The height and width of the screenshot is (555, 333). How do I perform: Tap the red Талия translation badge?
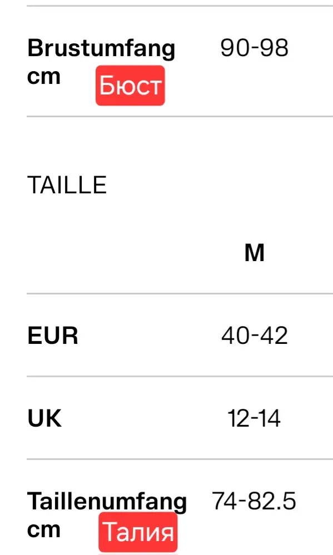tap(138, 532)
